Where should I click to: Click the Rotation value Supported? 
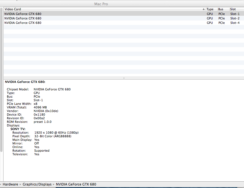[42, 151]
